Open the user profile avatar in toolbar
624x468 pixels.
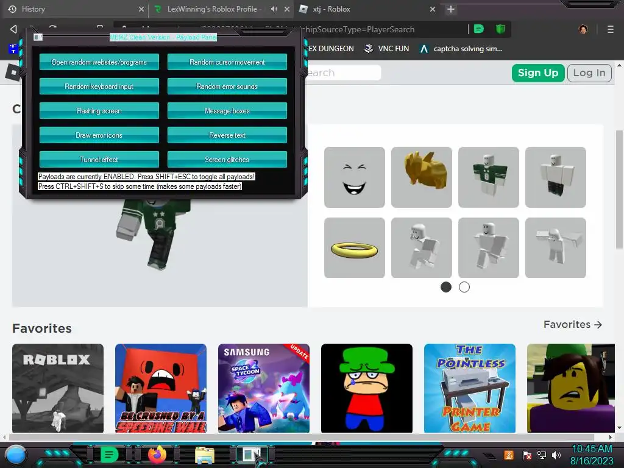click(x=583, y=29)
